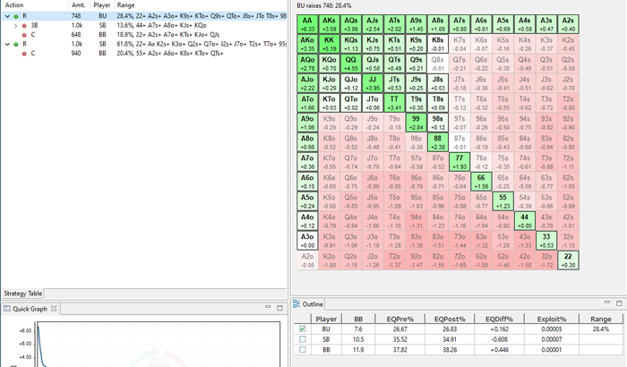Screen dimensions: 627x367
Task: Sort by the Action column header
Action: [34, 5]
